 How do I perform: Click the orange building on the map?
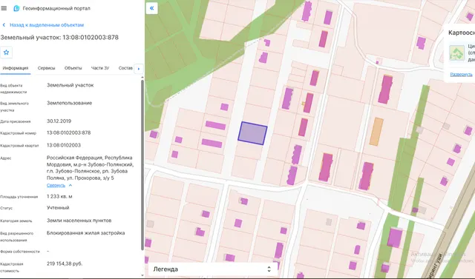[x=376, y=132]
